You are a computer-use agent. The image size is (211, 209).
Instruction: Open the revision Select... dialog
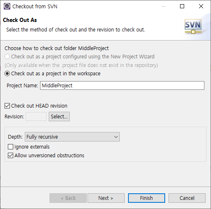pyautogui.click(x=59, y=117)
